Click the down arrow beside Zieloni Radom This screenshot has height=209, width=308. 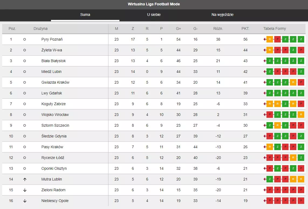tap(25, 190)
